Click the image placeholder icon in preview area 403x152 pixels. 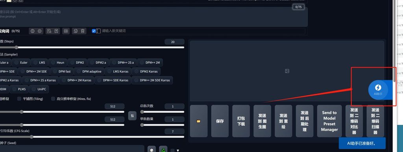[287, 71]
